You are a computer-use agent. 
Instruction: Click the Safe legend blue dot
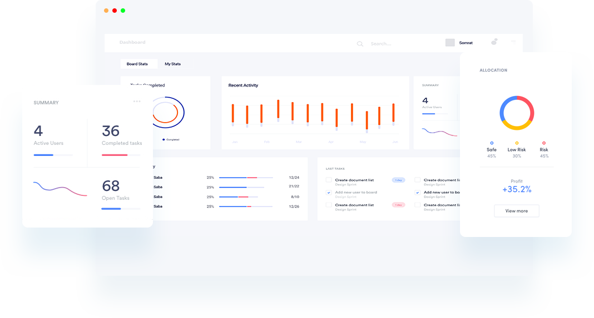coord(492,143)
